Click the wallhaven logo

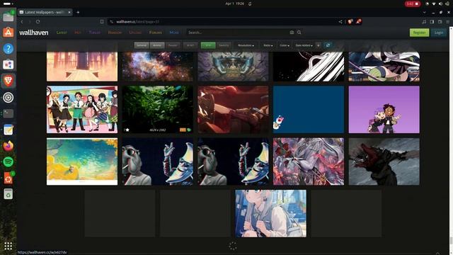(34, 33)
